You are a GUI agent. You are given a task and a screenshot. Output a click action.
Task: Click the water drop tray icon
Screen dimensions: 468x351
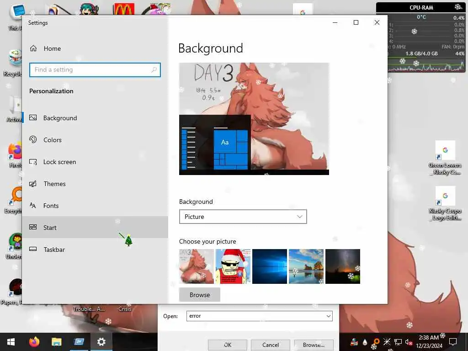tap(365, 342)
